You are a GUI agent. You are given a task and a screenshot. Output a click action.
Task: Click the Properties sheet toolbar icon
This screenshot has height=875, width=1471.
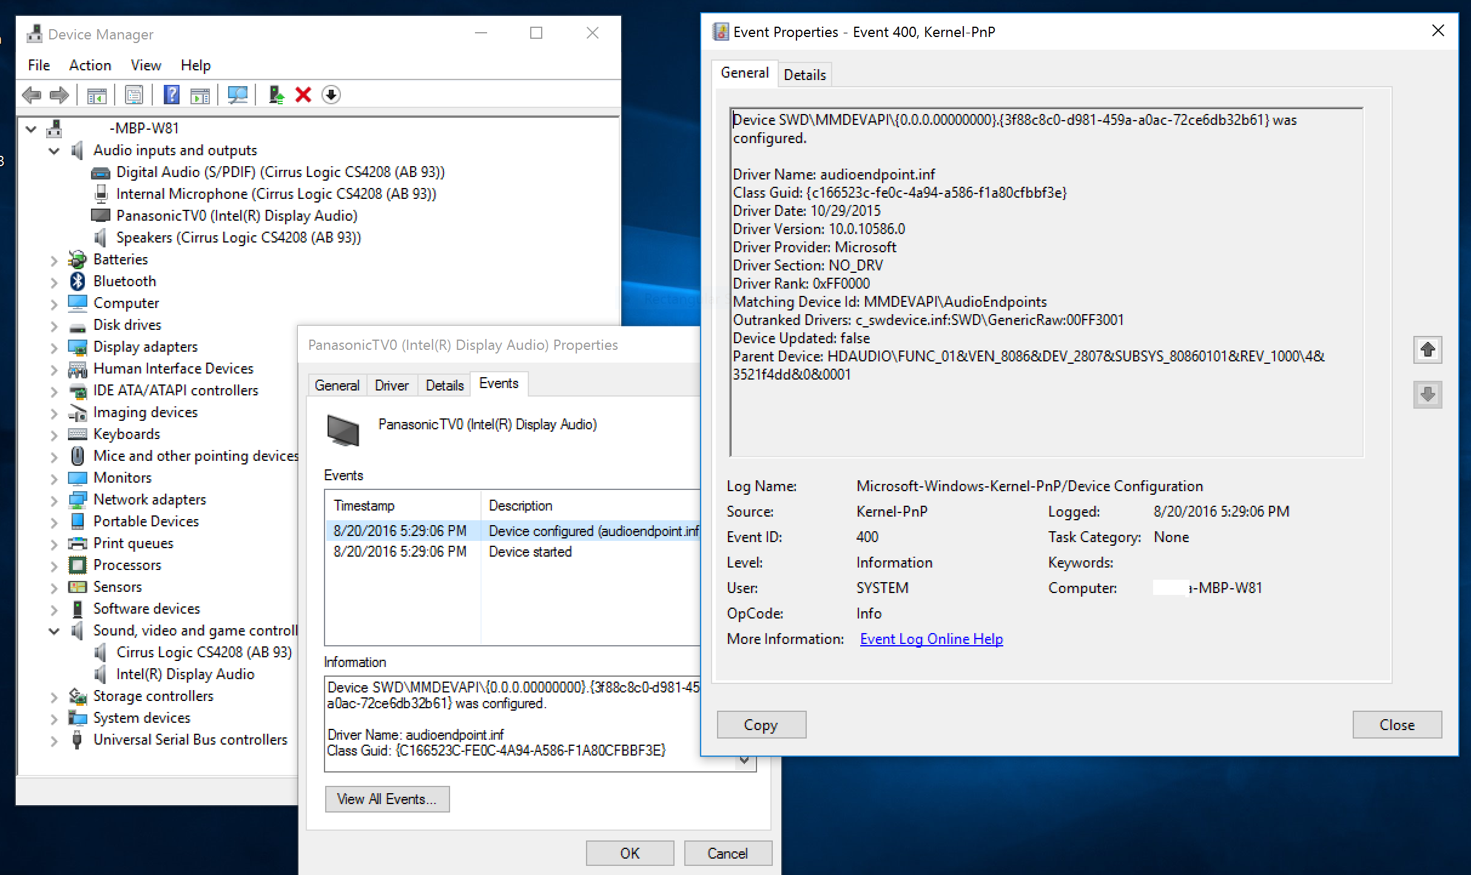pyautogui.click(x=134, y=95)
